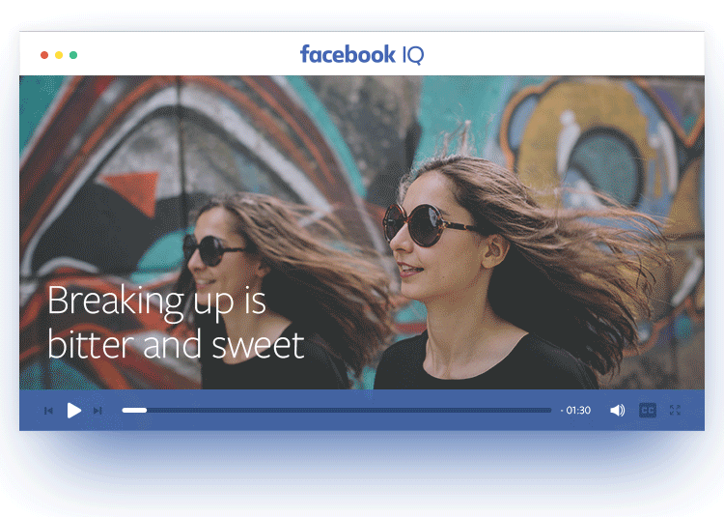Open the facebook IQ logo link

pos(362,55)
